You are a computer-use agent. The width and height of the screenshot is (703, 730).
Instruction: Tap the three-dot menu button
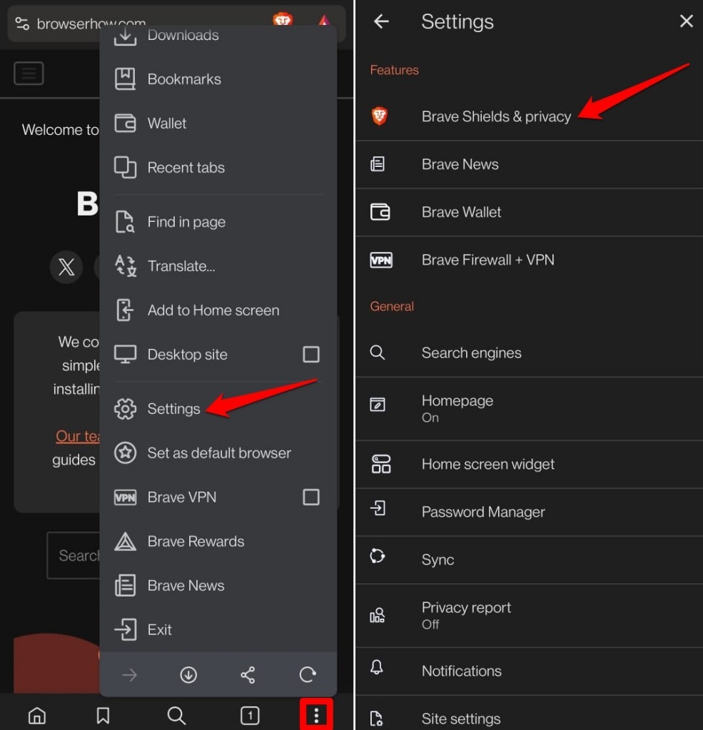[x=316, y=716]
